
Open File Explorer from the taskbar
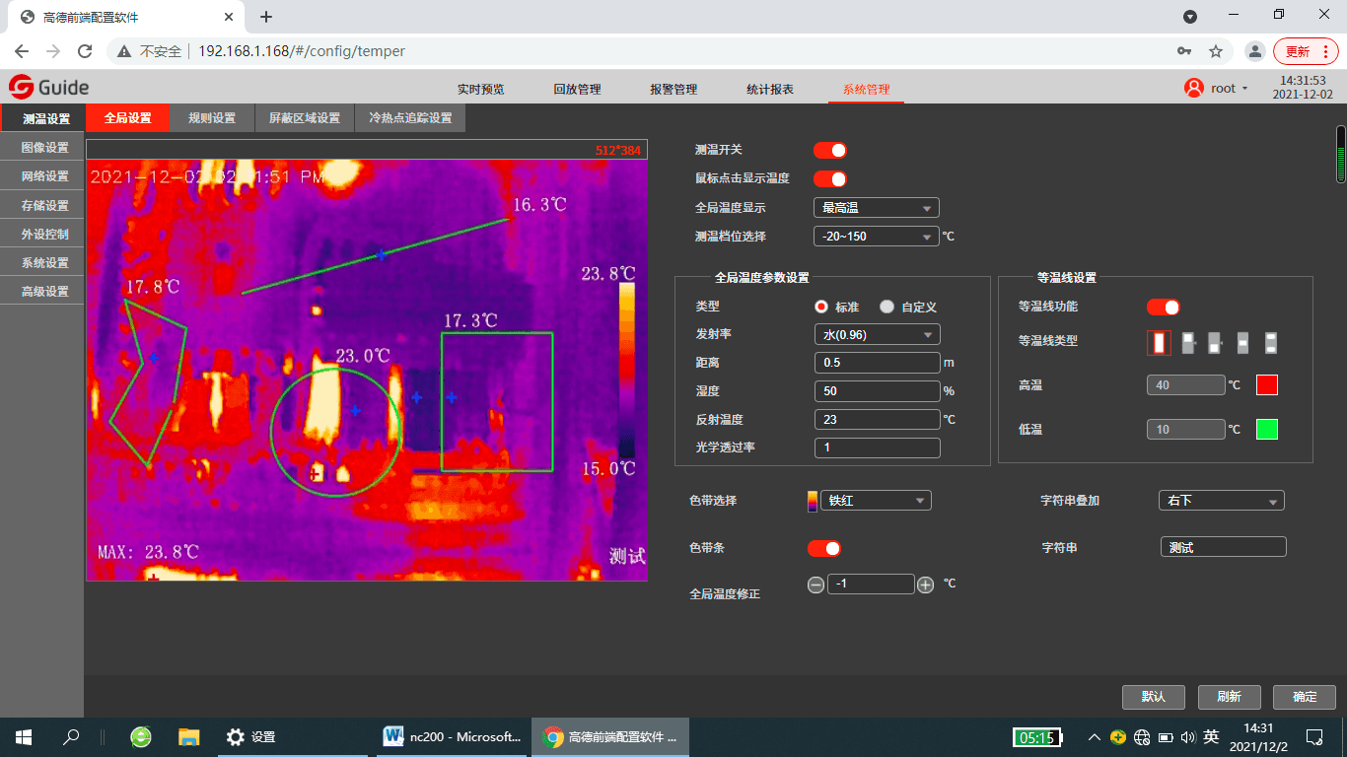tap(189, 736)
